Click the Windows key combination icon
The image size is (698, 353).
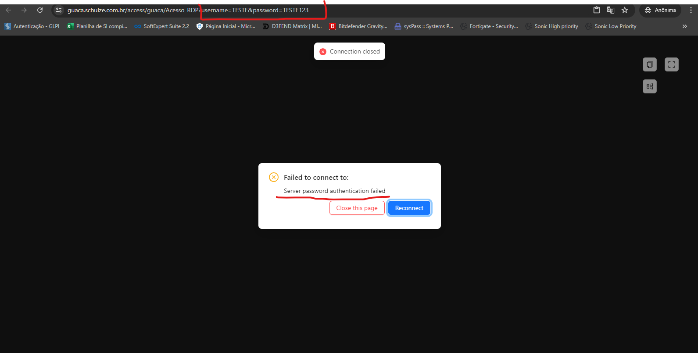(650, 86)
